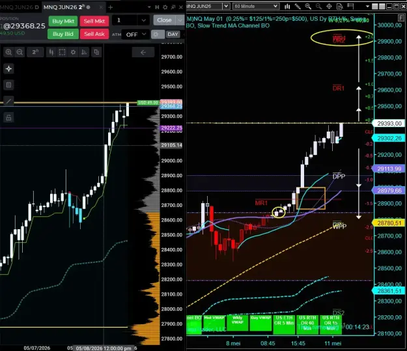Open the ATM strategy OFF dropdown
This screenshot has height=351, width=407.
click(135, 35)
